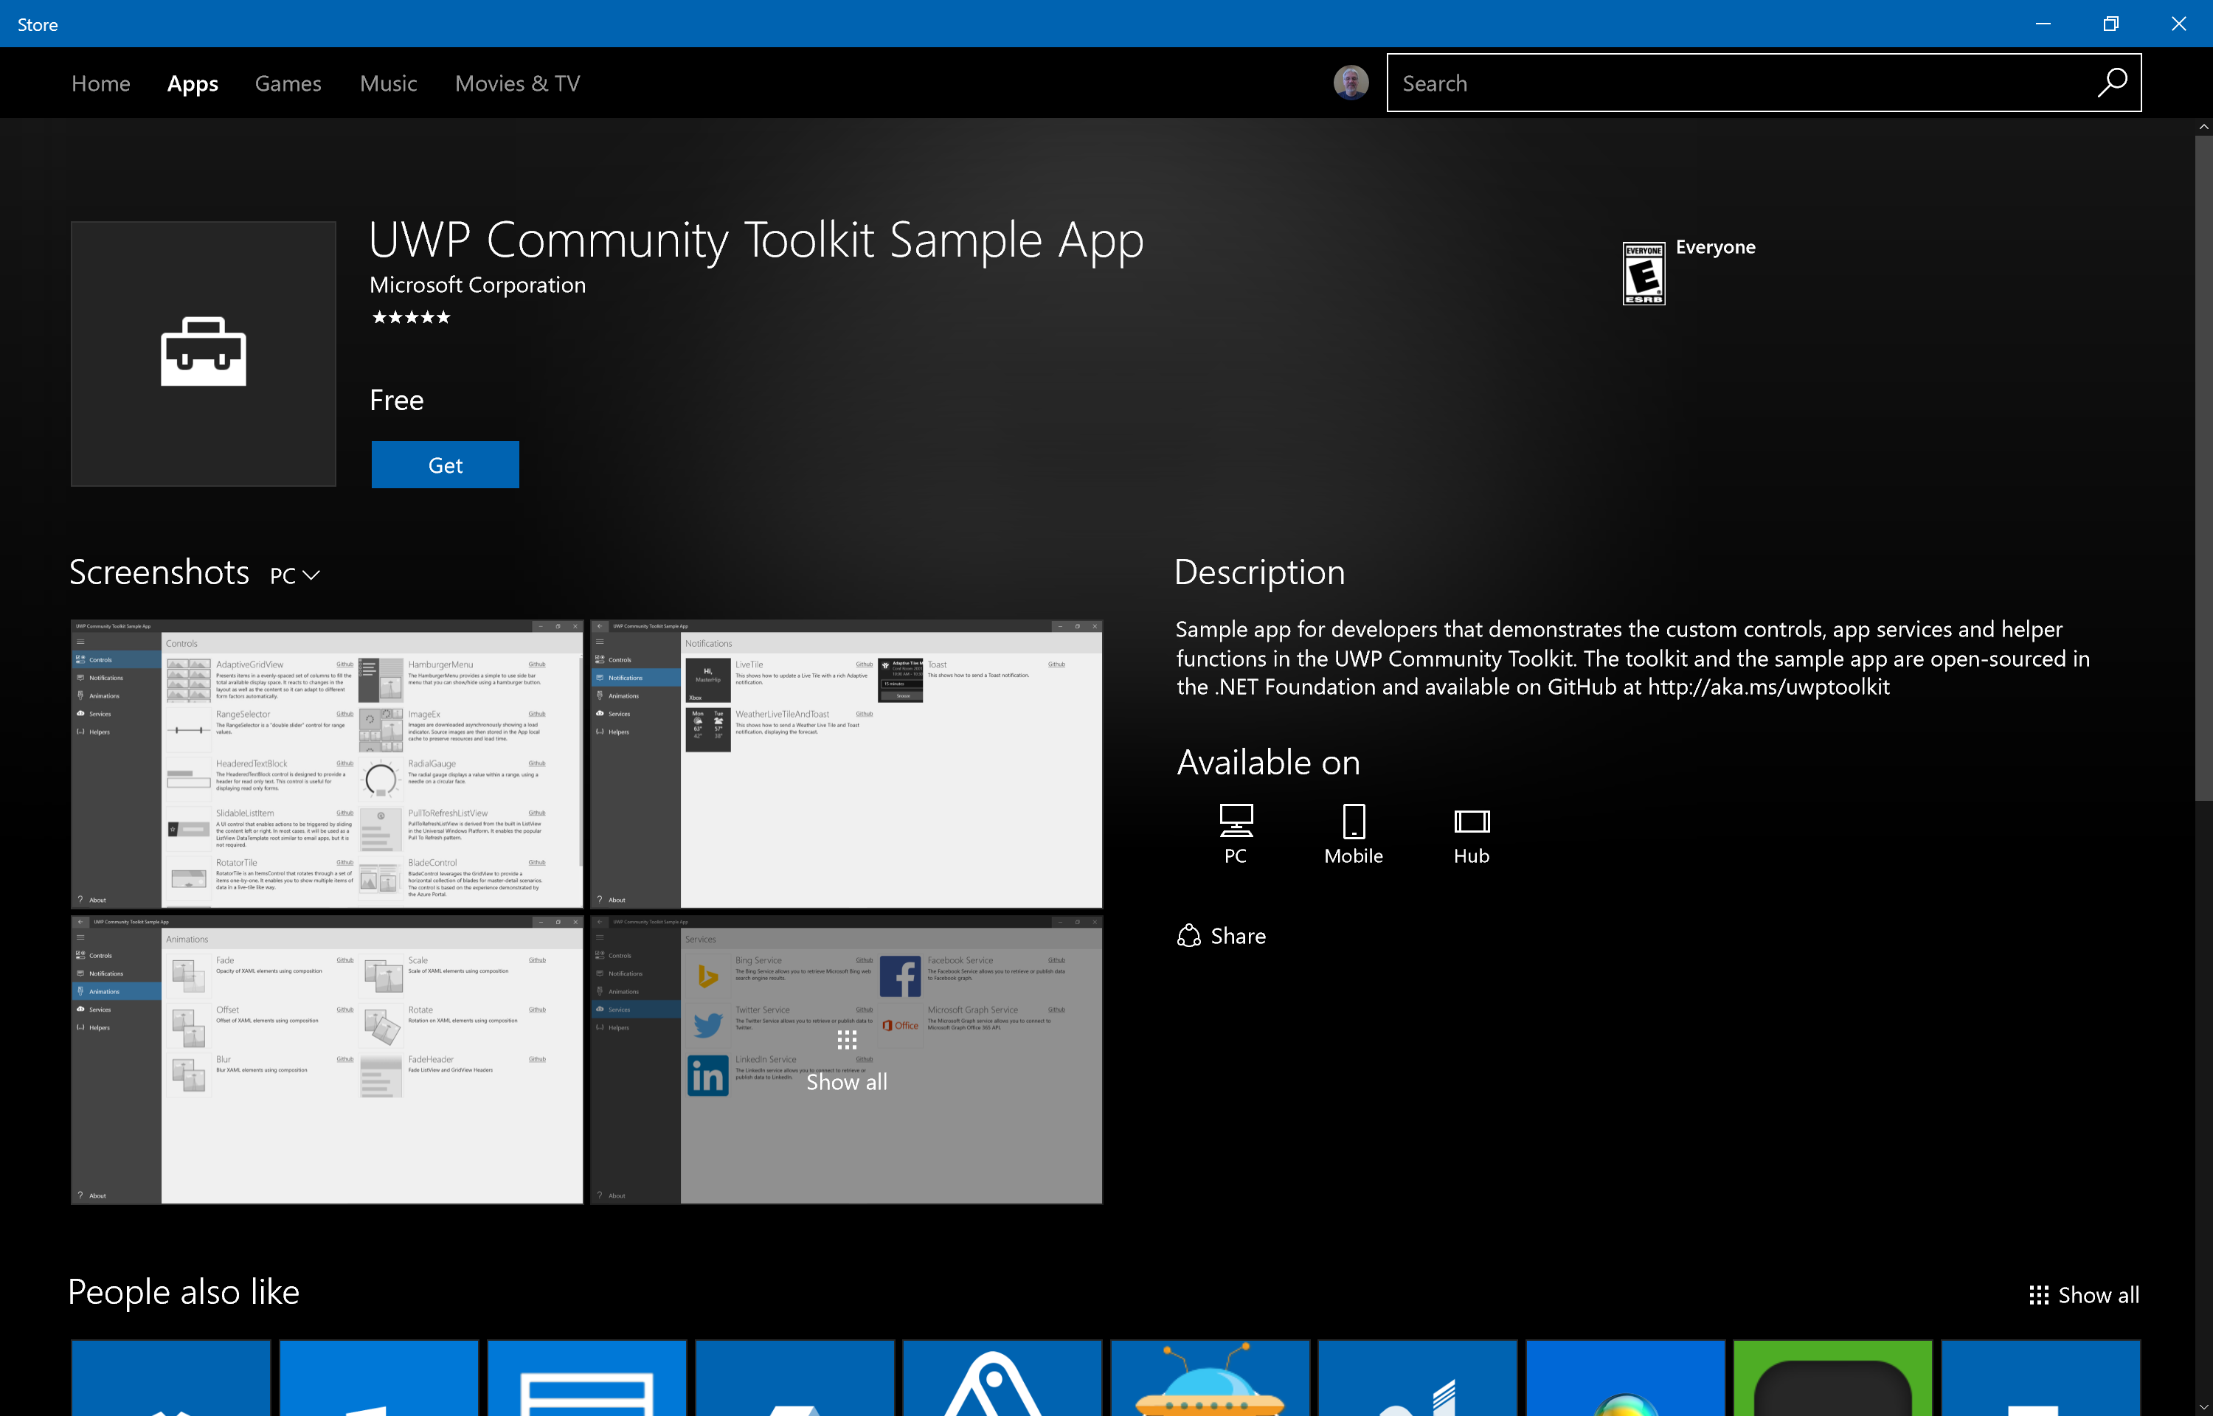Show all People also like apps
2213x1416 pixels.
coord(2083,1294)
